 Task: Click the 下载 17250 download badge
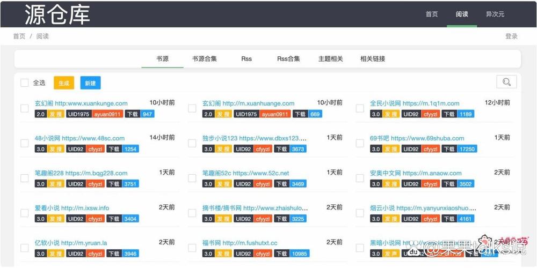pyautogui.click(x=459, y=149)
